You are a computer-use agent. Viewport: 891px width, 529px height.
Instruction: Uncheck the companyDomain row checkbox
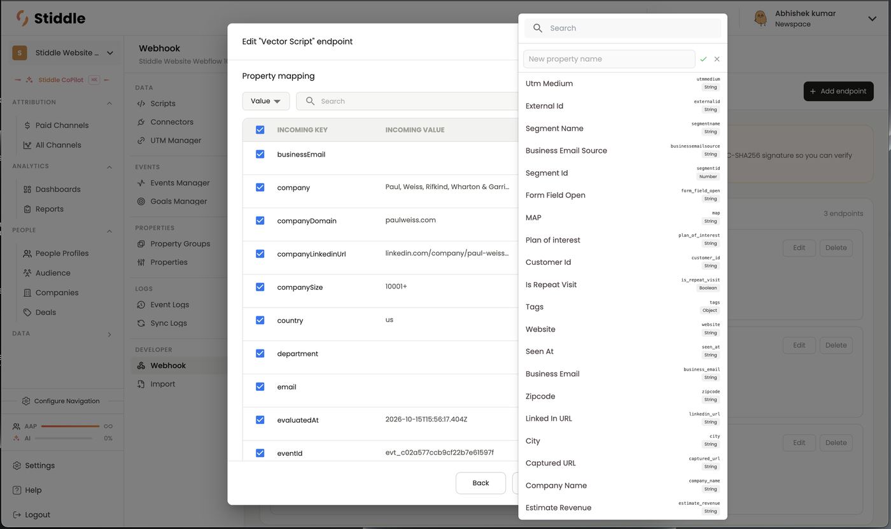pos(260,220)
